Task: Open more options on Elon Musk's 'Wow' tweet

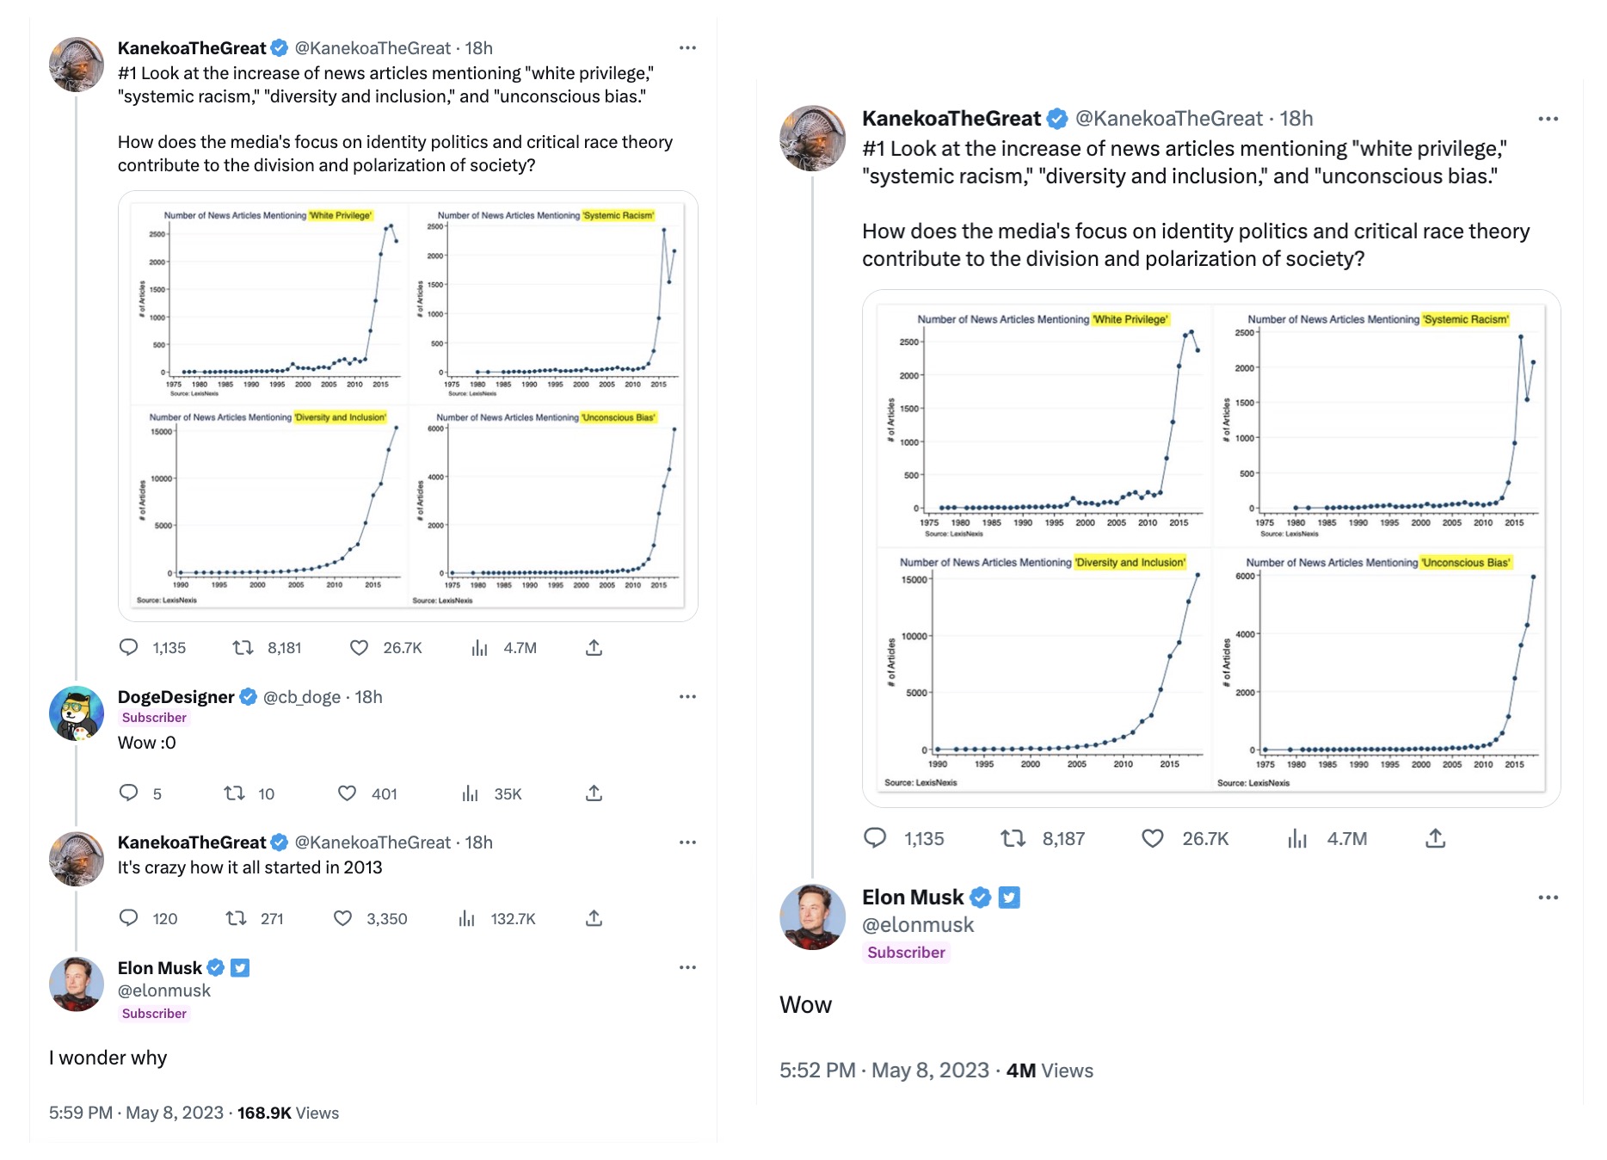Action: point(1547,897)
